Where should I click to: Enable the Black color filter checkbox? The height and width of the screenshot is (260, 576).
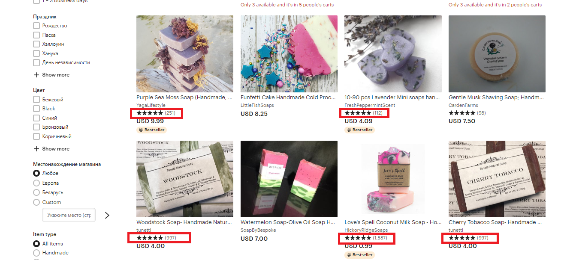[x=36, y=109]
